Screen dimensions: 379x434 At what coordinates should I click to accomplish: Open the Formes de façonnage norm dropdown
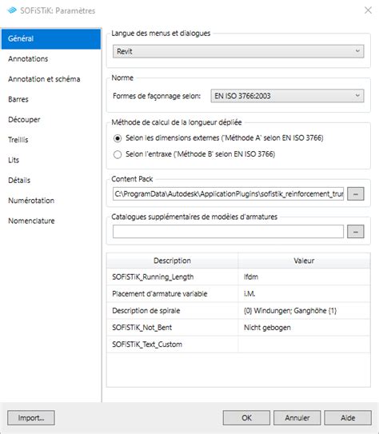[287, 96]
